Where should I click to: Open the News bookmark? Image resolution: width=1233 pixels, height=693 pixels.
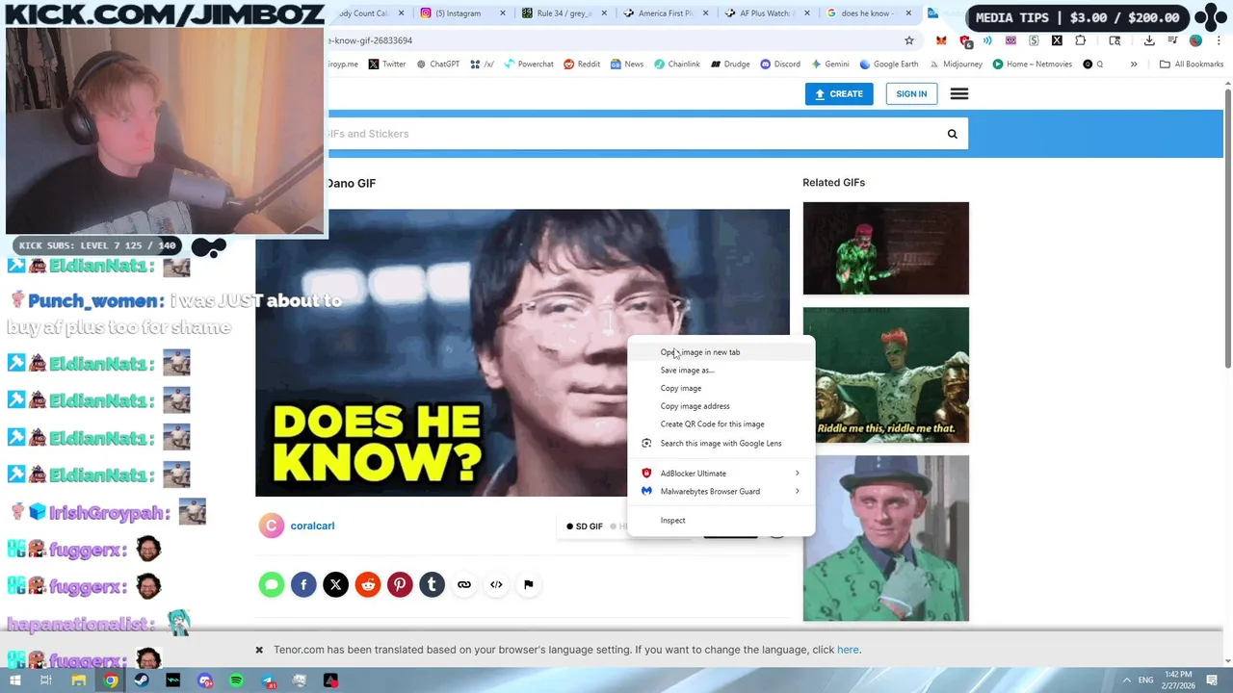(626, 64)
